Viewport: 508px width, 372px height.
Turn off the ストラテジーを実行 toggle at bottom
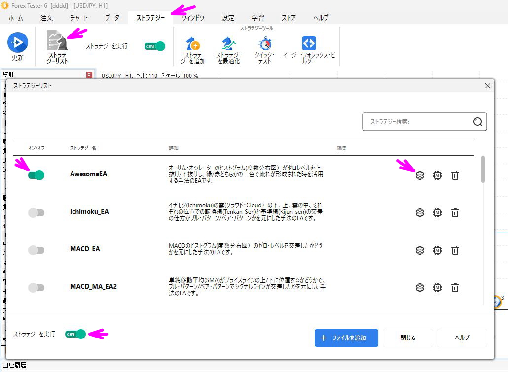click(74, 334)
